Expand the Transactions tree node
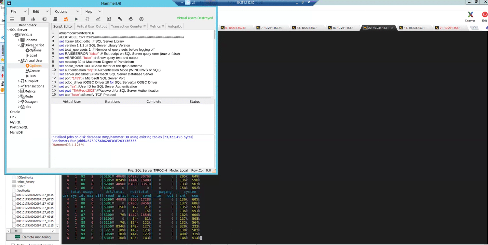488x245 pixels. coord(19,86)
